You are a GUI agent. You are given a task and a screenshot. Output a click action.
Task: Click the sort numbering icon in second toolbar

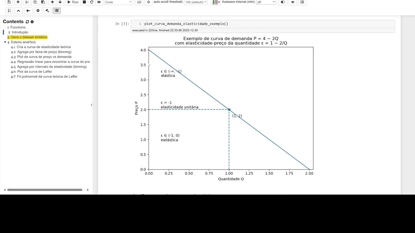tap(9, 11)
